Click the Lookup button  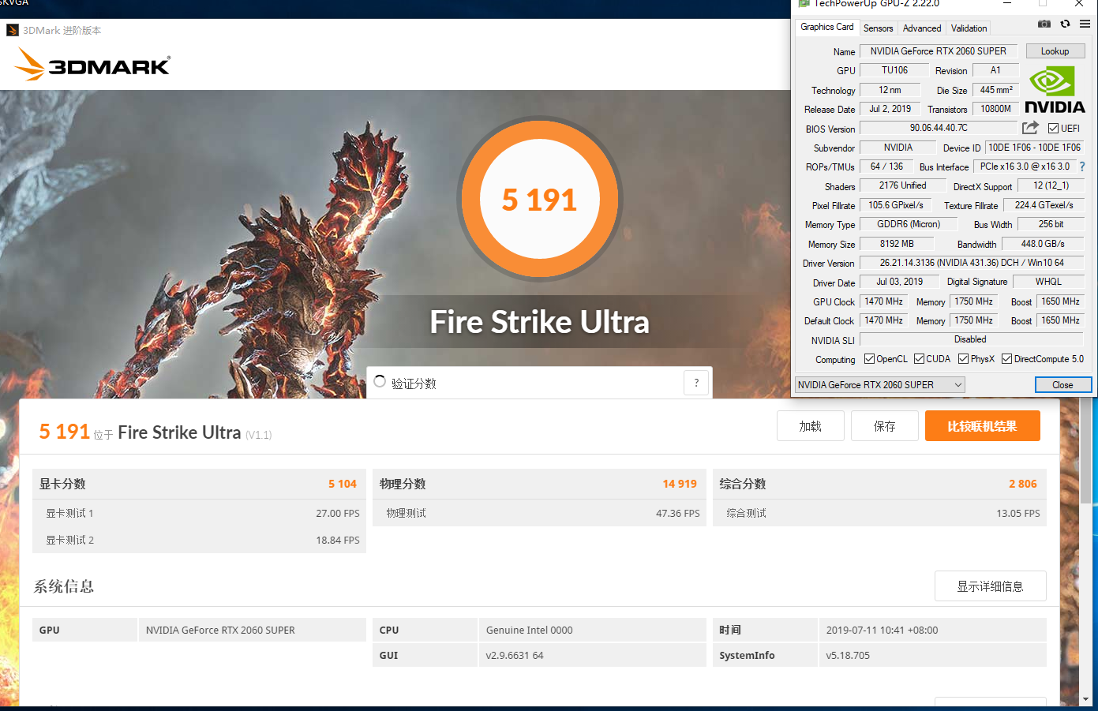point(1055,51)
